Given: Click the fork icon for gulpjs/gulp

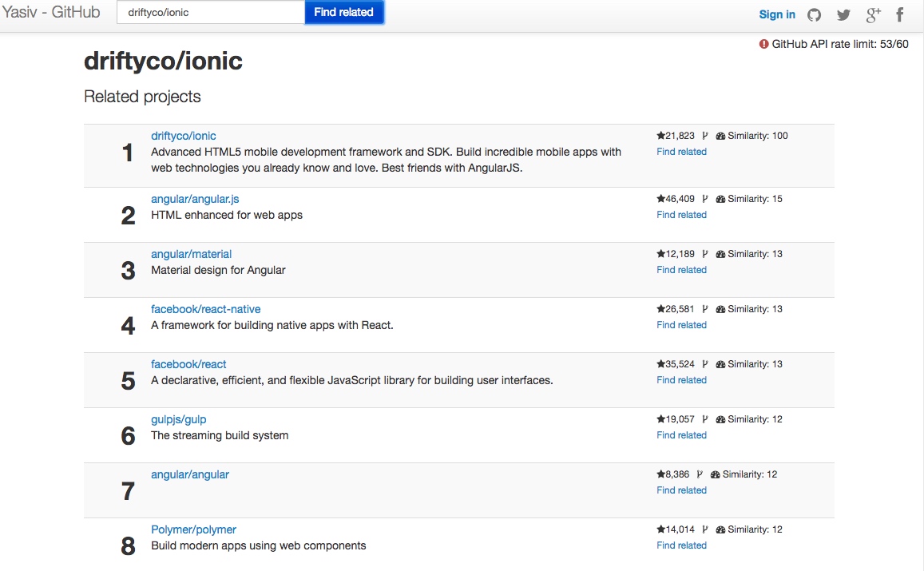Looking at the screenshot, I should point(705,419).
